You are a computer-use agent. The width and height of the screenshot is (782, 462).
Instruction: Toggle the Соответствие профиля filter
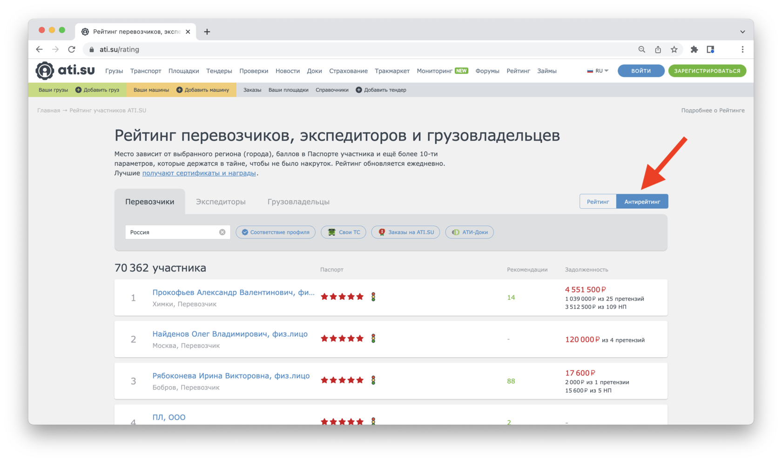coord(276,232)
